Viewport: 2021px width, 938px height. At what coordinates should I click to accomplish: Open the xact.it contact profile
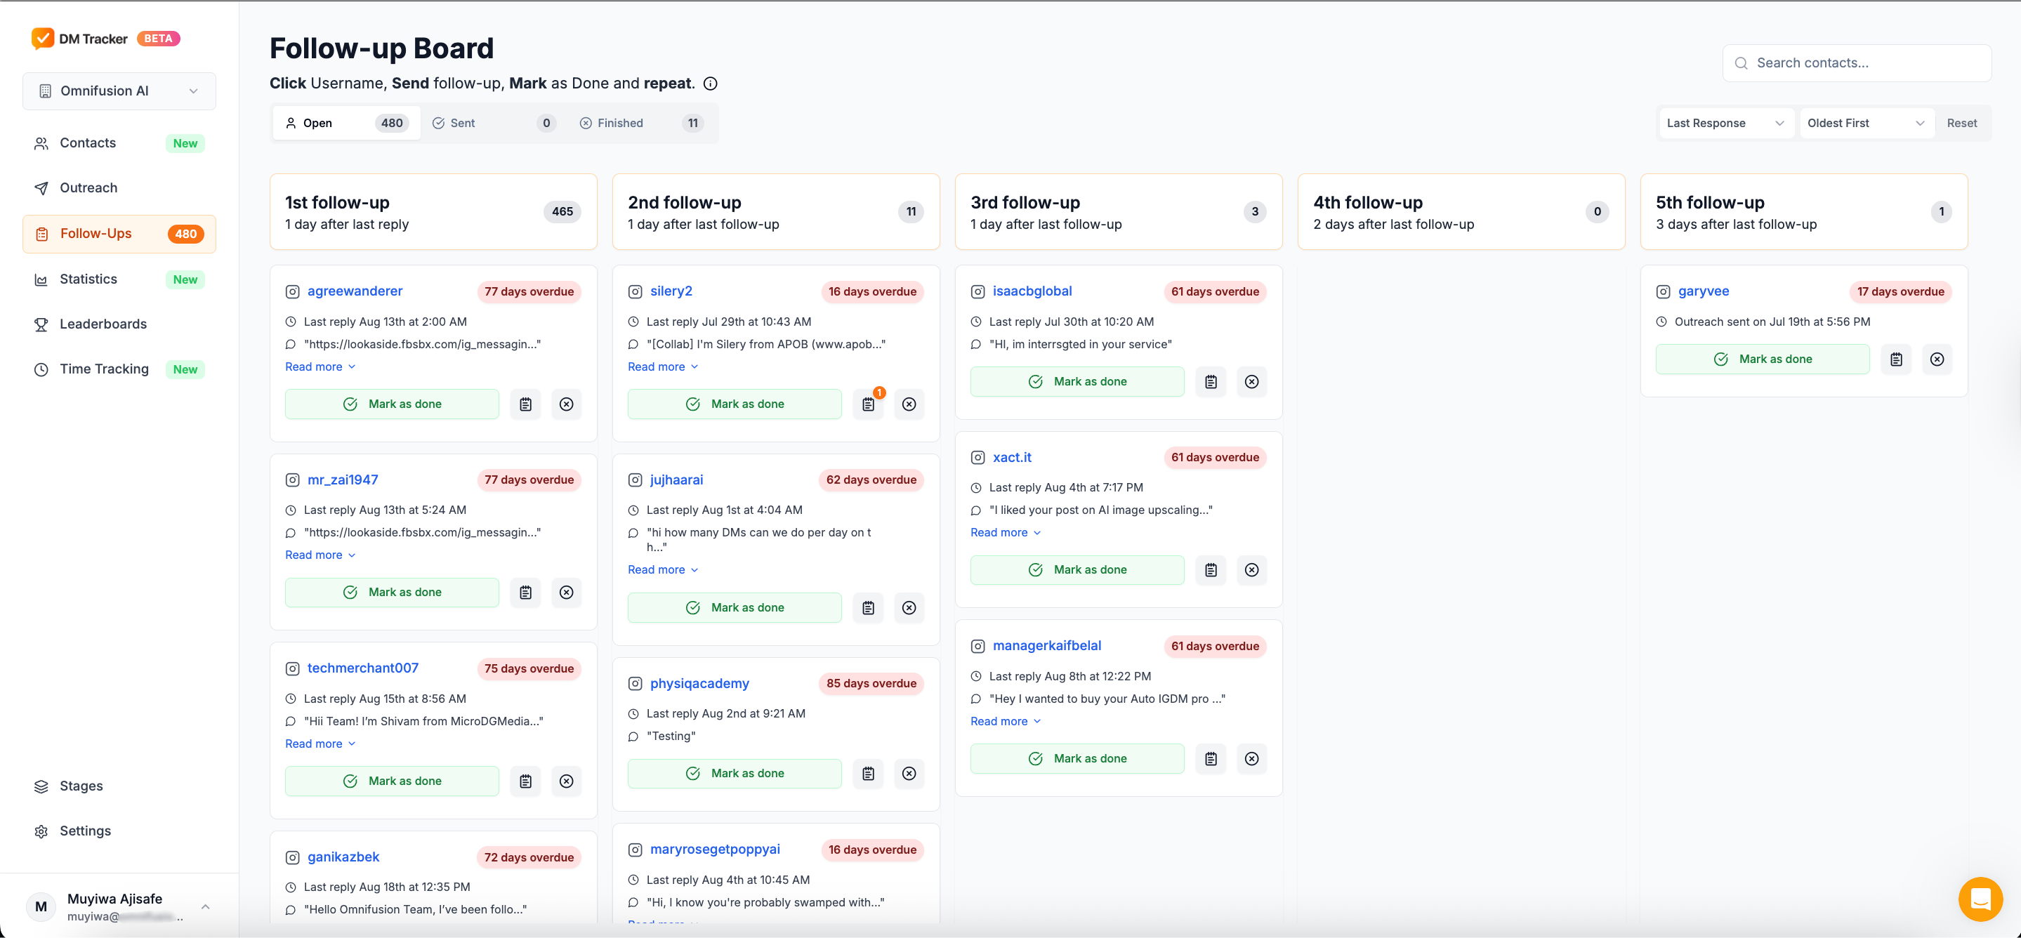click(x=1012, y=457)
